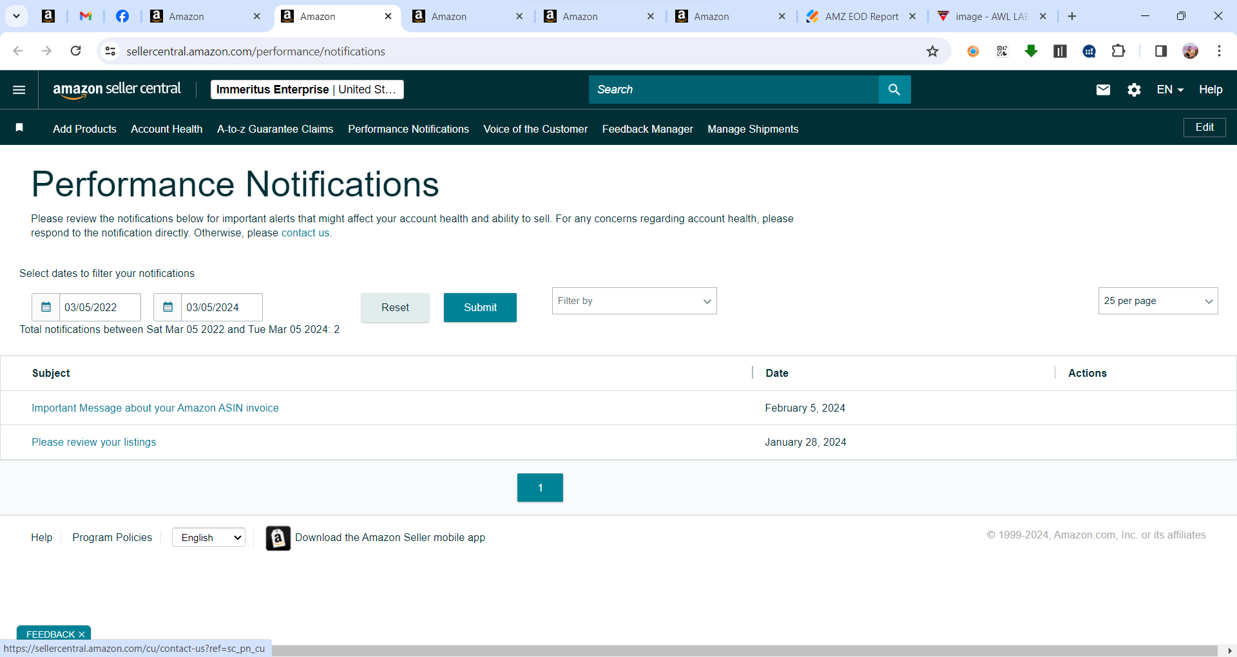Image resolution: width=1237 pixels, height=657 pixels.
Task: Go to Account Health
Action: tap(166, 129)
